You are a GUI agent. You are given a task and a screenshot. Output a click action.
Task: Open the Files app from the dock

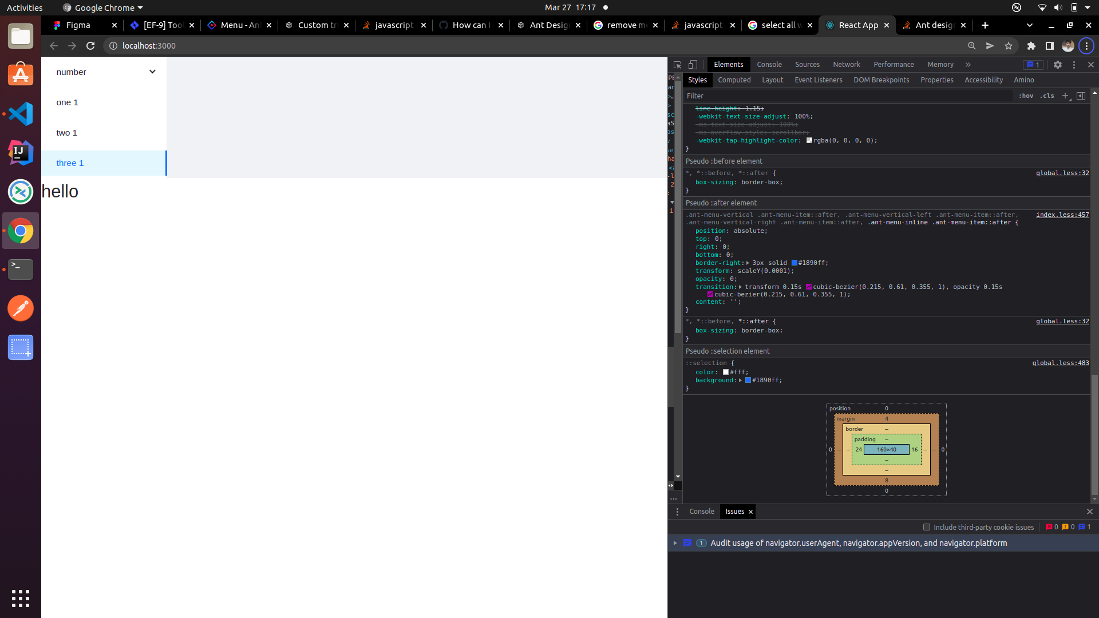(21, 36)
